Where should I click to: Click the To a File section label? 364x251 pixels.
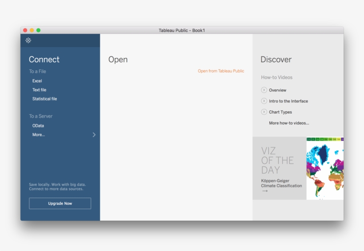tap(37, 72)
